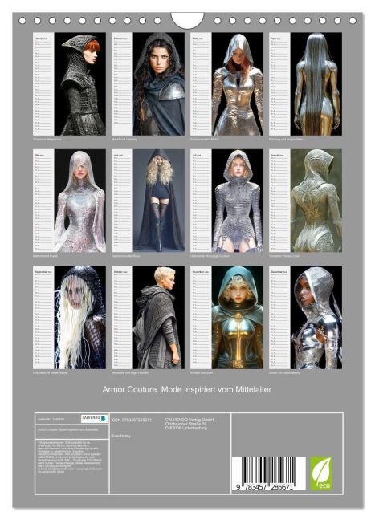Viewport: 375px width, 520px height.
Task: Select the March image with the silver hooded suit
Action: tap(237, 83)
